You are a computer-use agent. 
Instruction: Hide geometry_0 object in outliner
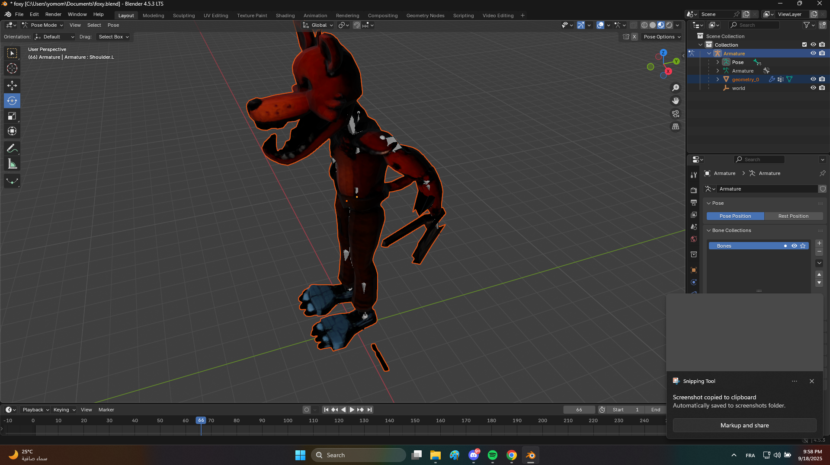tap(813, 80)
